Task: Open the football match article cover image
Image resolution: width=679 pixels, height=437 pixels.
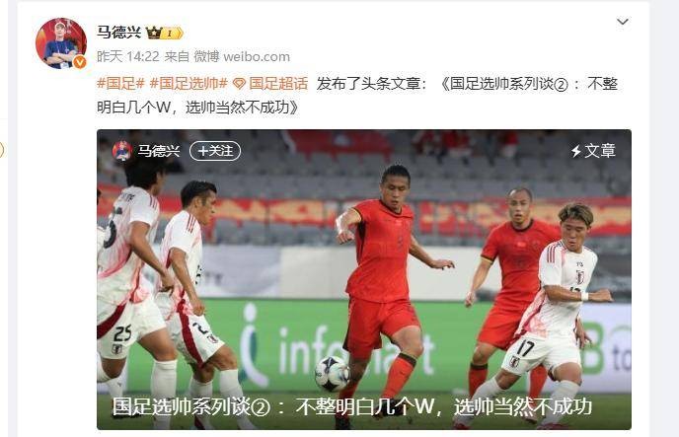Action: (x=364, y=279)
